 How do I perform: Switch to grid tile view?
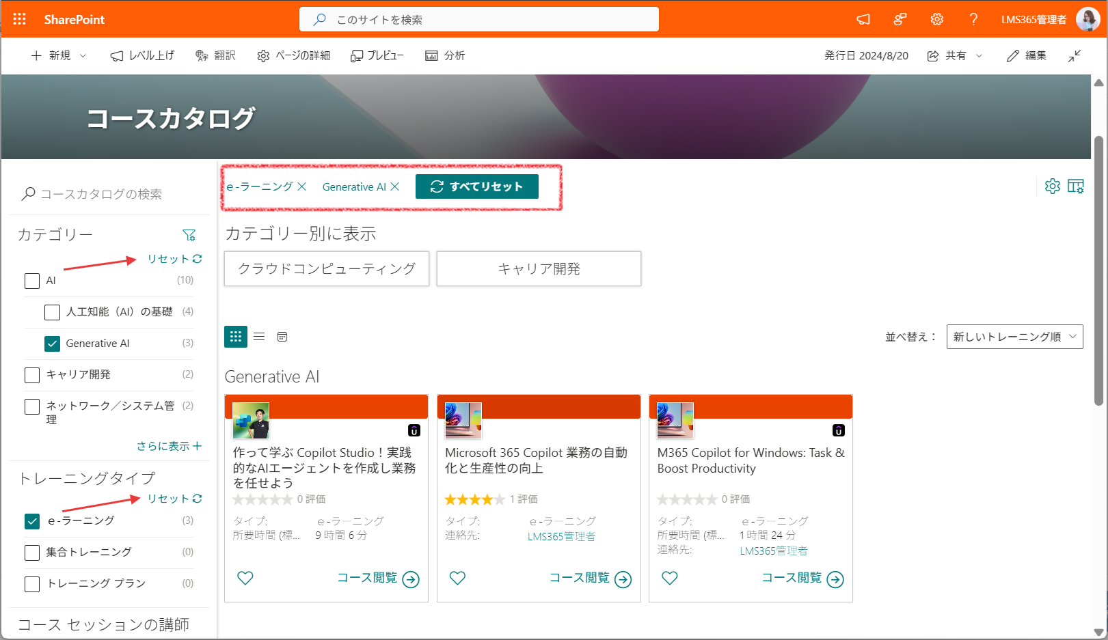point(236,337)
